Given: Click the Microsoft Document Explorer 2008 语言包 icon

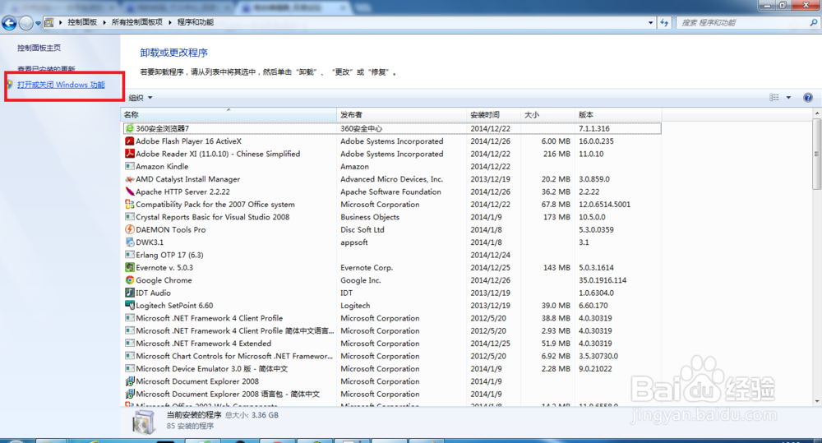Looking at the screenshot, I should pos(130,394).
